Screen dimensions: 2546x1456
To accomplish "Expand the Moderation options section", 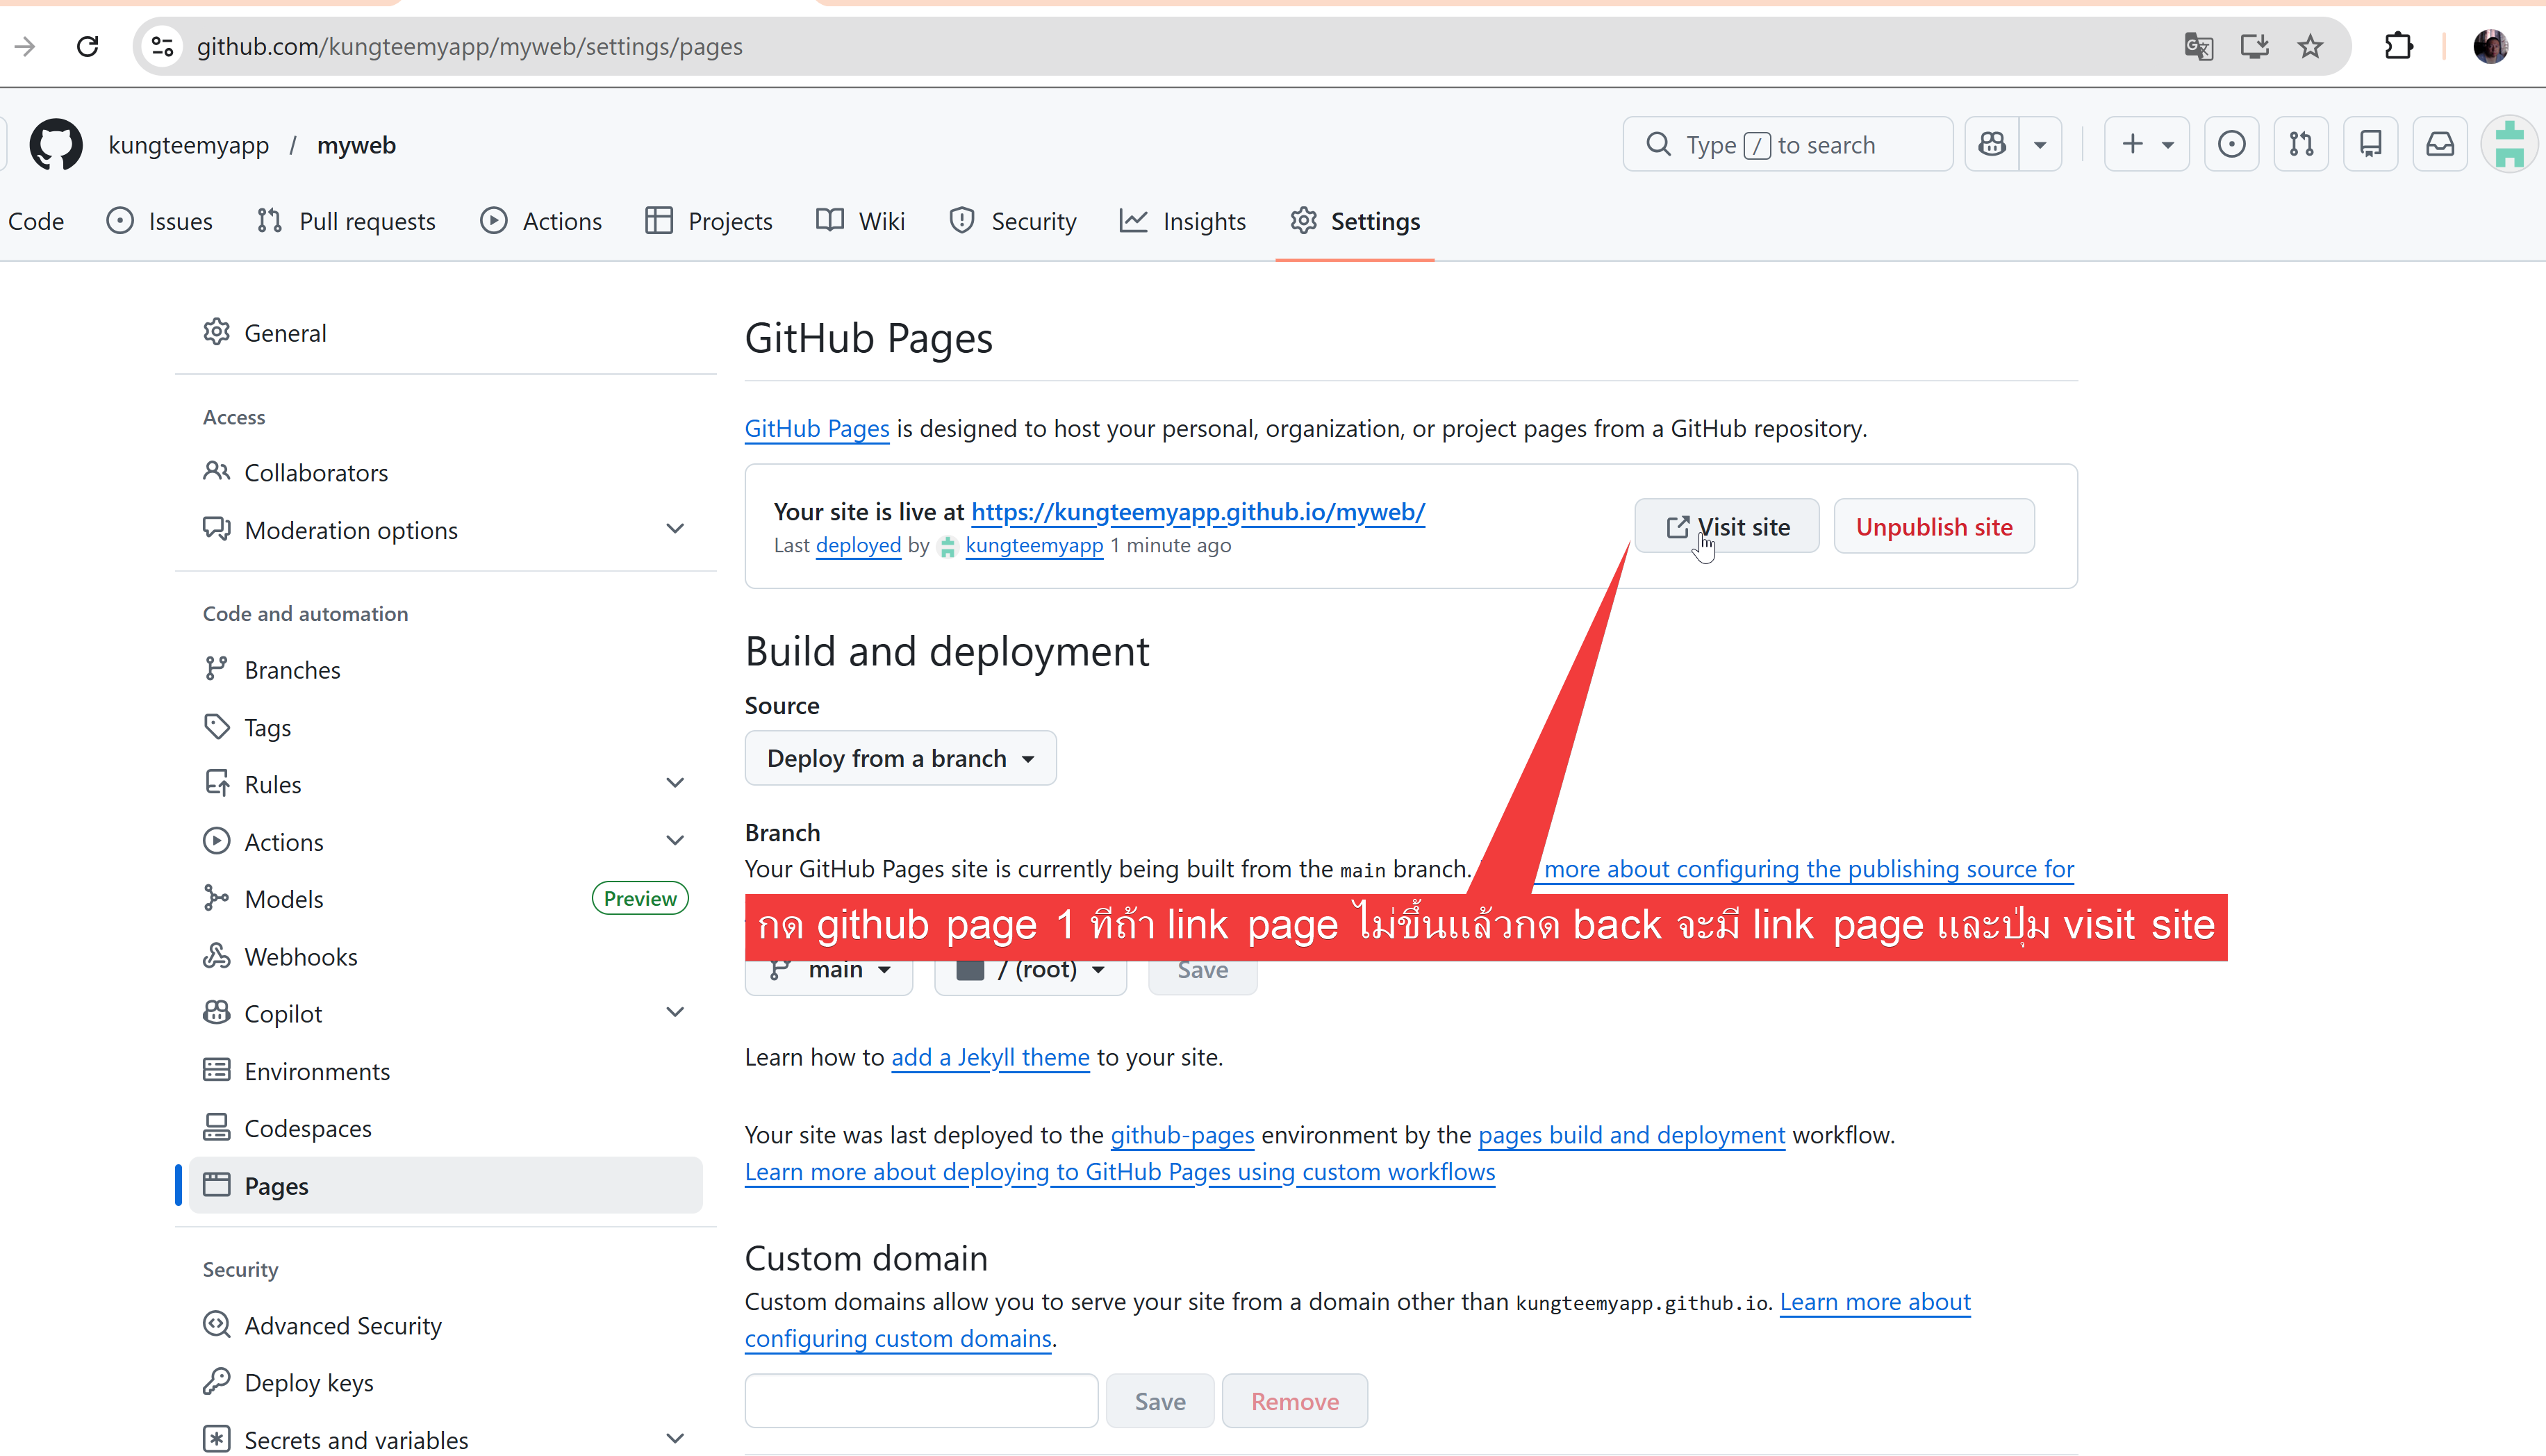I will point(675,529).
